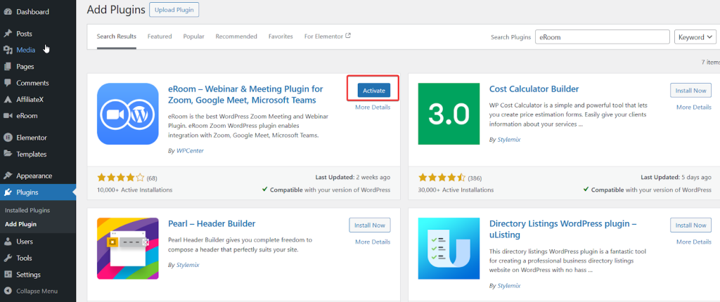Viewport: 720px width, 302px height.
Task: Click the Users person icon
Action: click(x=8, y=242)
